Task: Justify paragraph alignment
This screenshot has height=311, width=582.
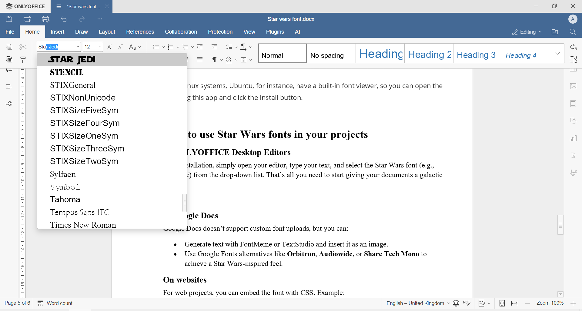Action: pyautogui.click(x=200, y=60)
